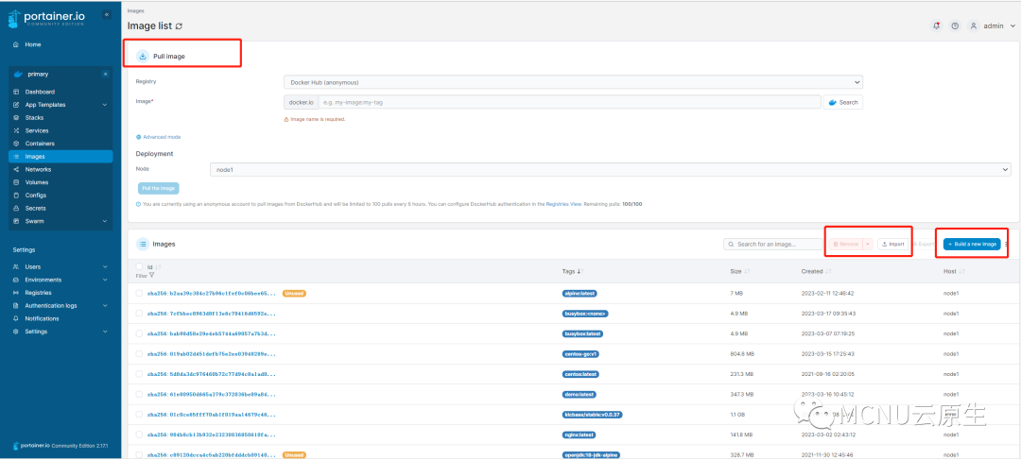Open the sha256:7cfbbec8963d8f13... image link
This screenshot has height=460, width=1021.
212,314
